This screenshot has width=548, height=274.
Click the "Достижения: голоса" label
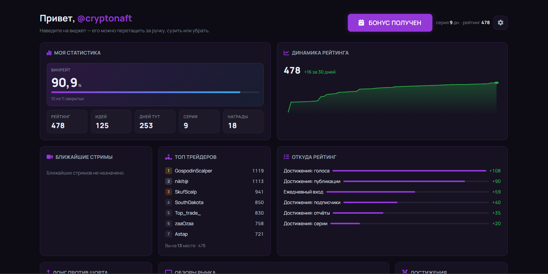coord(306,171)
